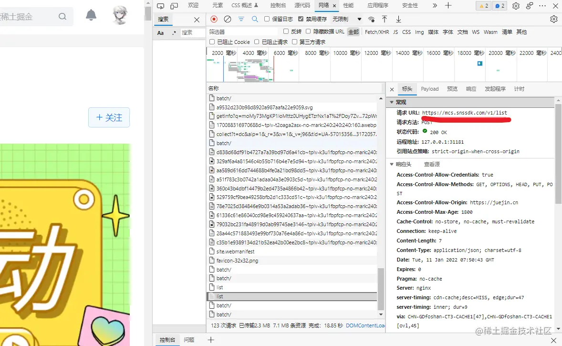The width and height of the screenshot is (562, 346).
Task: Click view source link for response headers
Action: point(432,164)
